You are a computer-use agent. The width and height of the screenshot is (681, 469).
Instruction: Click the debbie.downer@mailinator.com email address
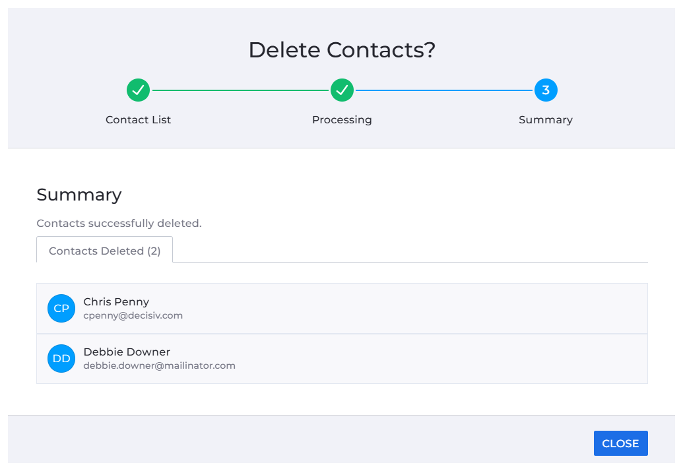(160, 365)
